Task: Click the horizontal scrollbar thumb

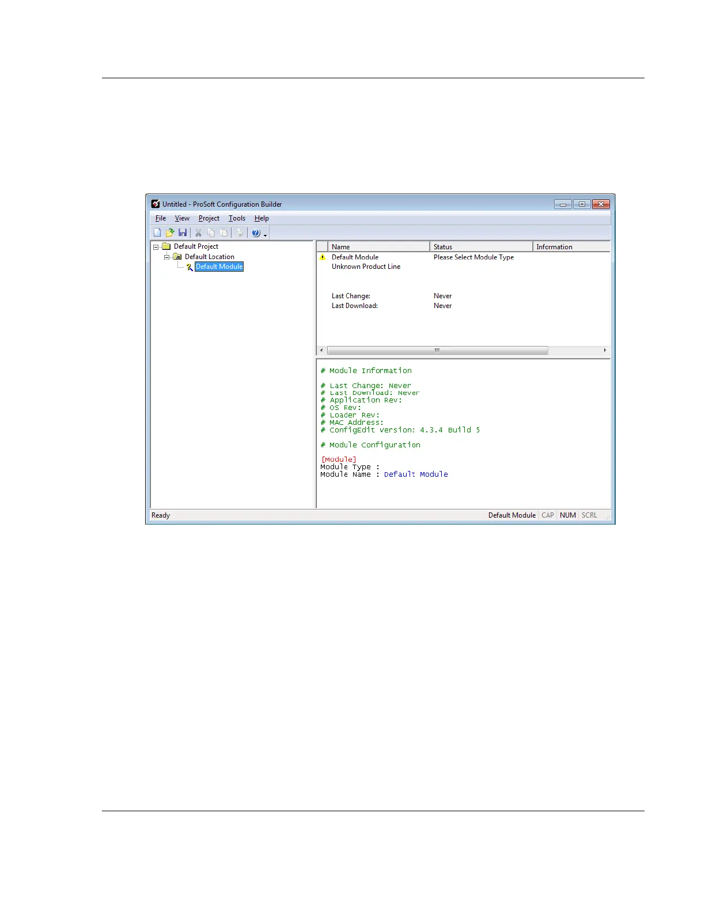Action: [x=437, y=350]
